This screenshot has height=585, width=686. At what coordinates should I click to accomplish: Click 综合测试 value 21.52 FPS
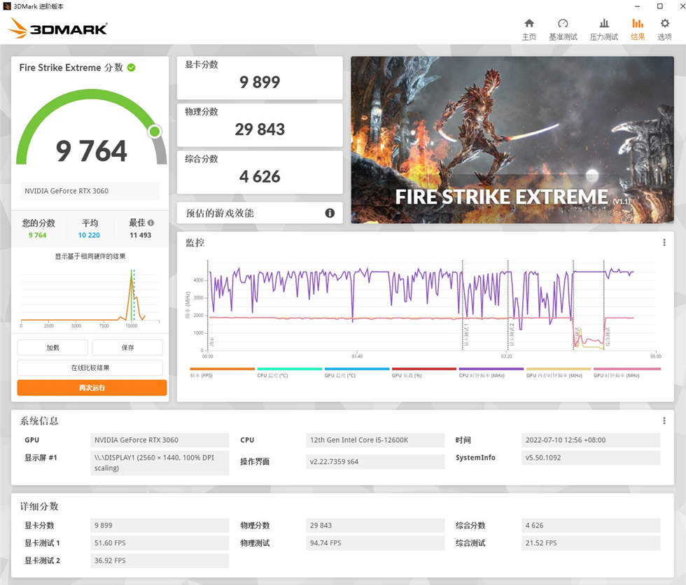click(591, 543)
